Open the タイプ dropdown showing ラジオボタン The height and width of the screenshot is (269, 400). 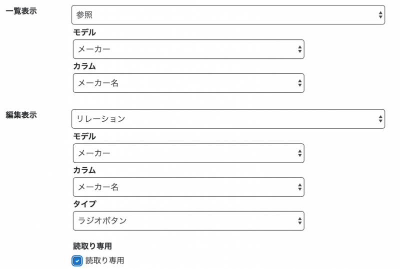[188, 221]
